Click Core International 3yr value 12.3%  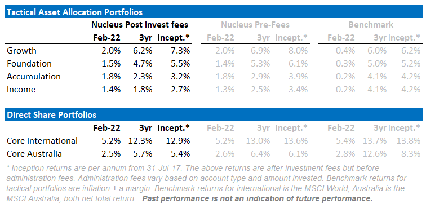click(140, 141)
